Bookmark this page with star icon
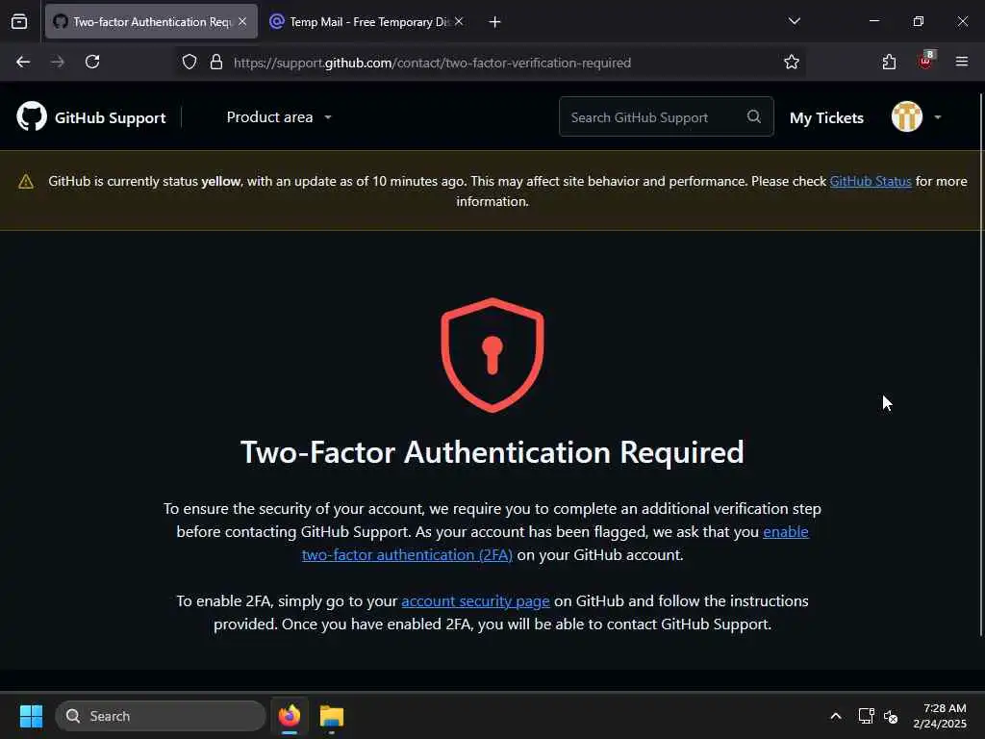The image size is (985, 739). [792, 63]
